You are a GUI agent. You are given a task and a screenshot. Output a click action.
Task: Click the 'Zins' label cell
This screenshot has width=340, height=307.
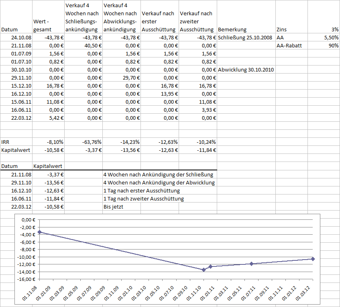292,17
